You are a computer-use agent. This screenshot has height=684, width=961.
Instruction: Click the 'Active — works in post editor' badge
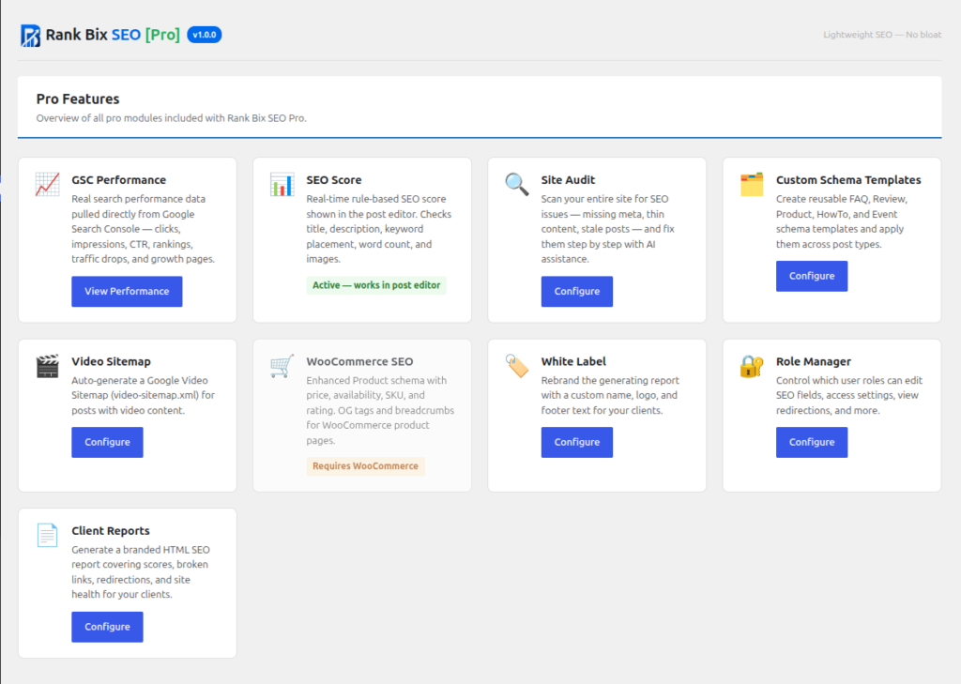pos(376,285)
